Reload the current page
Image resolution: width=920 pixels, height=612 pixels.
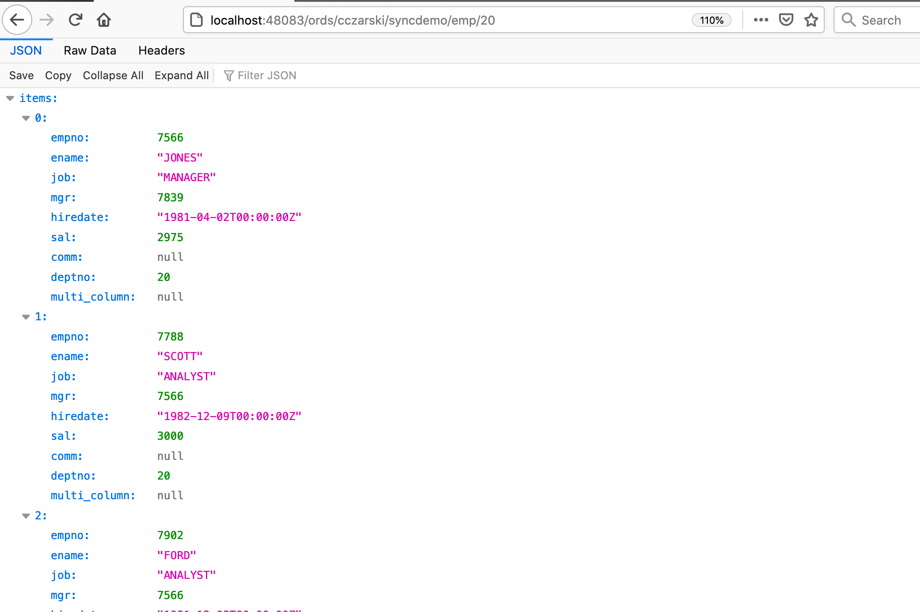point(76,20)
